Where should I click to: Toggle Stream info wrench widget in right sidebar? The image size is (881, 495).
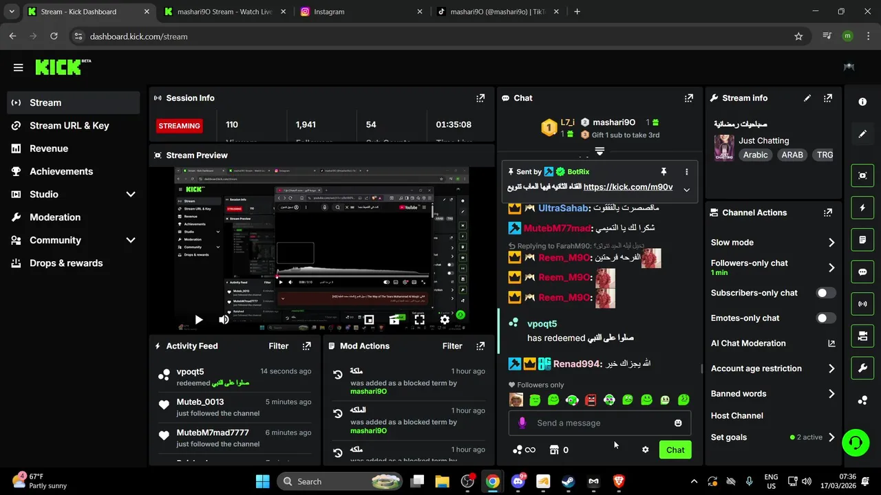tap(862, 368)
